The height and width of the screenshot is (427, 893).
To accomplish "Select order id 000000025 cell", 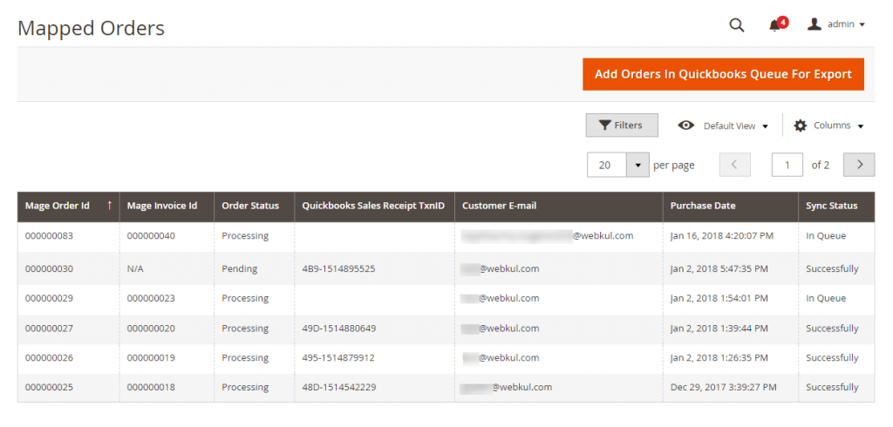I will click(x=49, y=388).
